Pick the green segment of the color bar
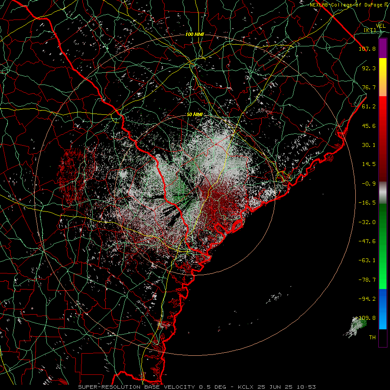The image size is (390, 390). point(383,246)
